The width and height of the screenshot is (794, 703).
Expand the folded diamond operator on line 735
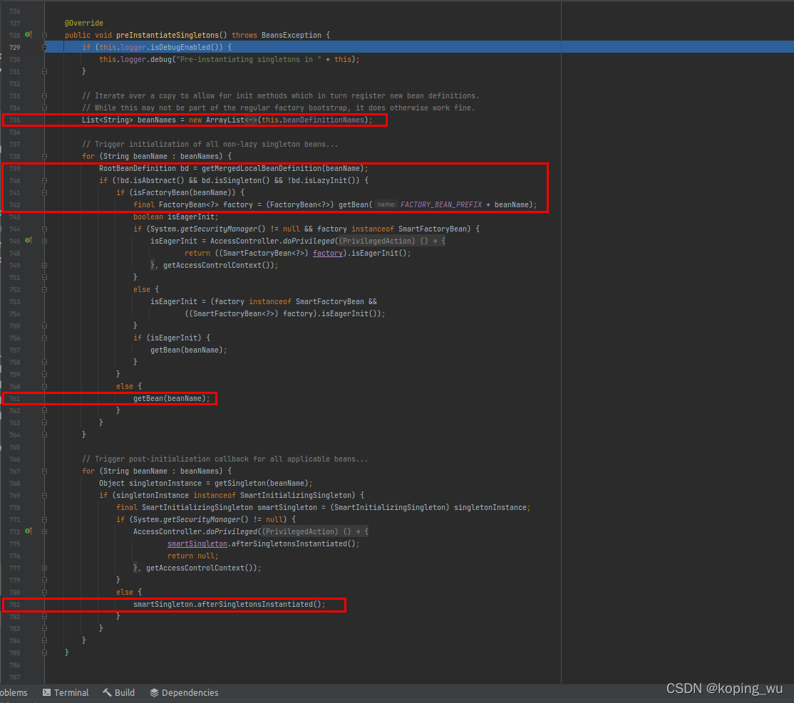[251, 120]
